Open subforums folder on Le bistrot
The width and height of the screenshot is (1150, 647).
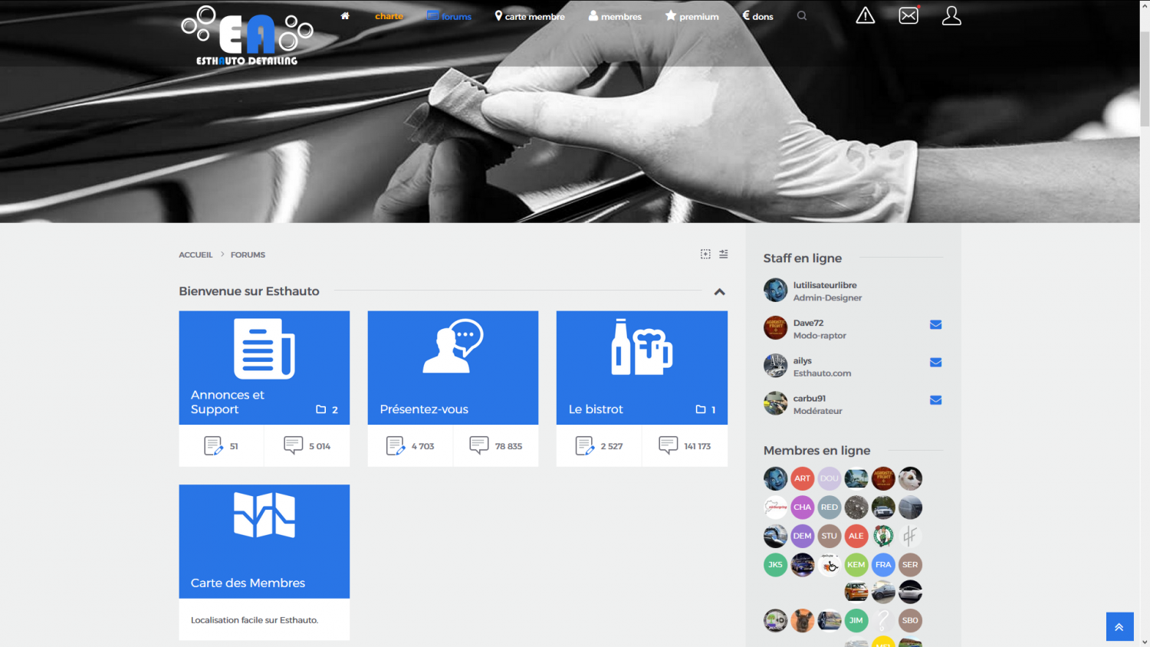pyautogui.click(x=705, y=409)
